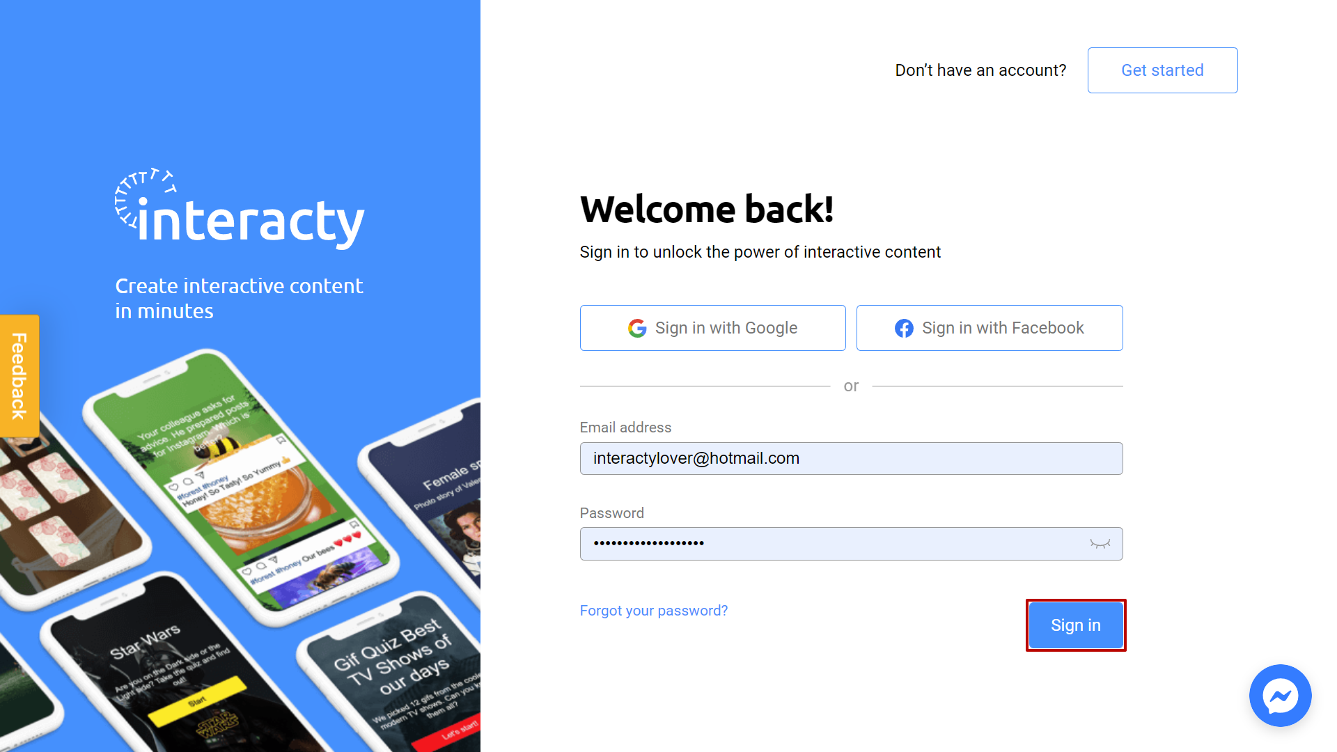Click the 'Sign in with Google' button
This screenshot has width=1337, height=752.
click(x=712, y=328)
